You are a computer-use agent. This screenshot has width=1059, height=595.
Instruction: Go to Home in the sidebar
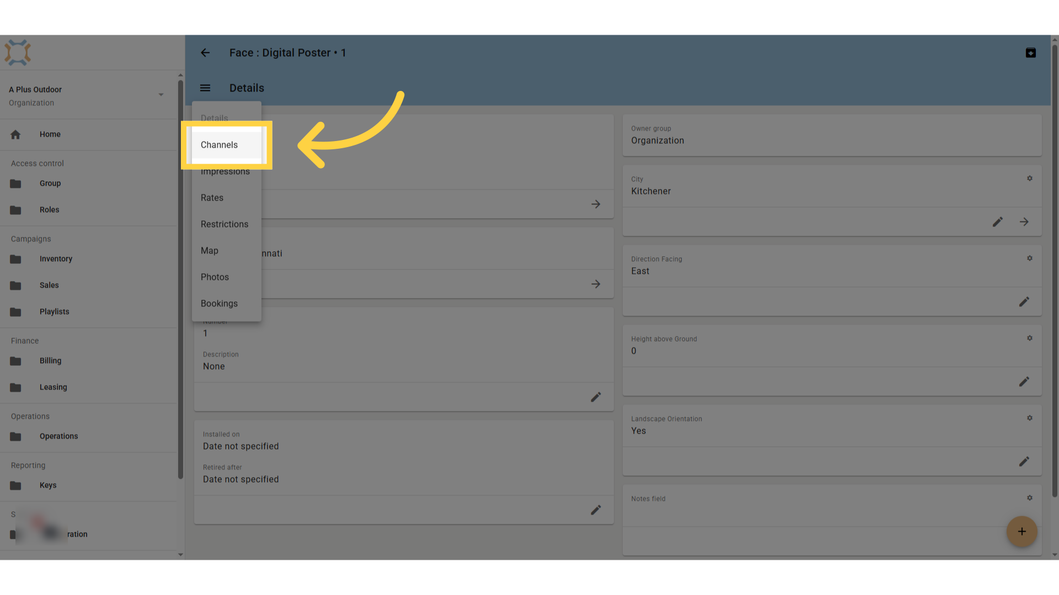coord(88,134)
